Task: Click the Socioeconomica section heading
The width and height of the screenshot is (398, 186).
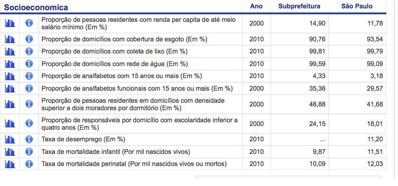Action: point(36,7)
